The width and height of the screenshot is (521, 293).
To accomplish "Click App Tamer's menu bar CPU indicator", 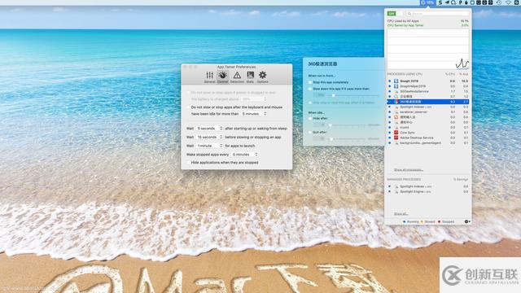I will click(427, 2).
